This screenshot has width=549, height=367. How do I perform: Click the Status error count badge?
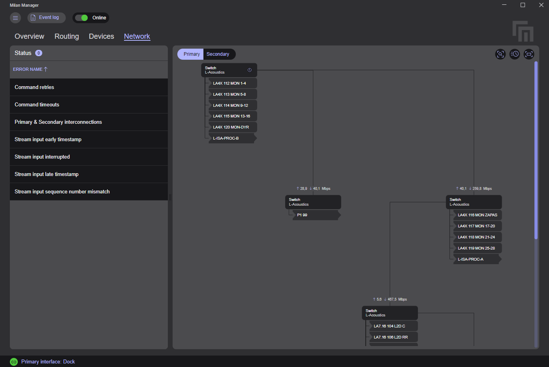[x=39, y=53]
